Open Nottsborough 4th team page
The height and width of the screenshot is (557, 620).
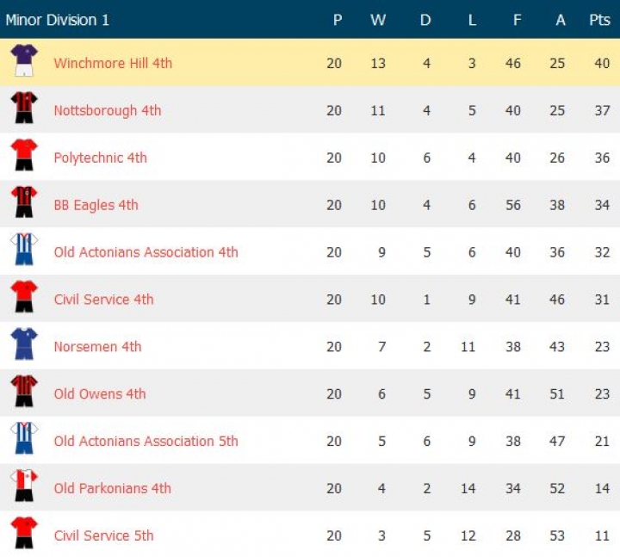click(x=108, y=110)
